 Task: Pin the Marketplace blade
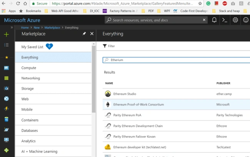click(84, 33)
